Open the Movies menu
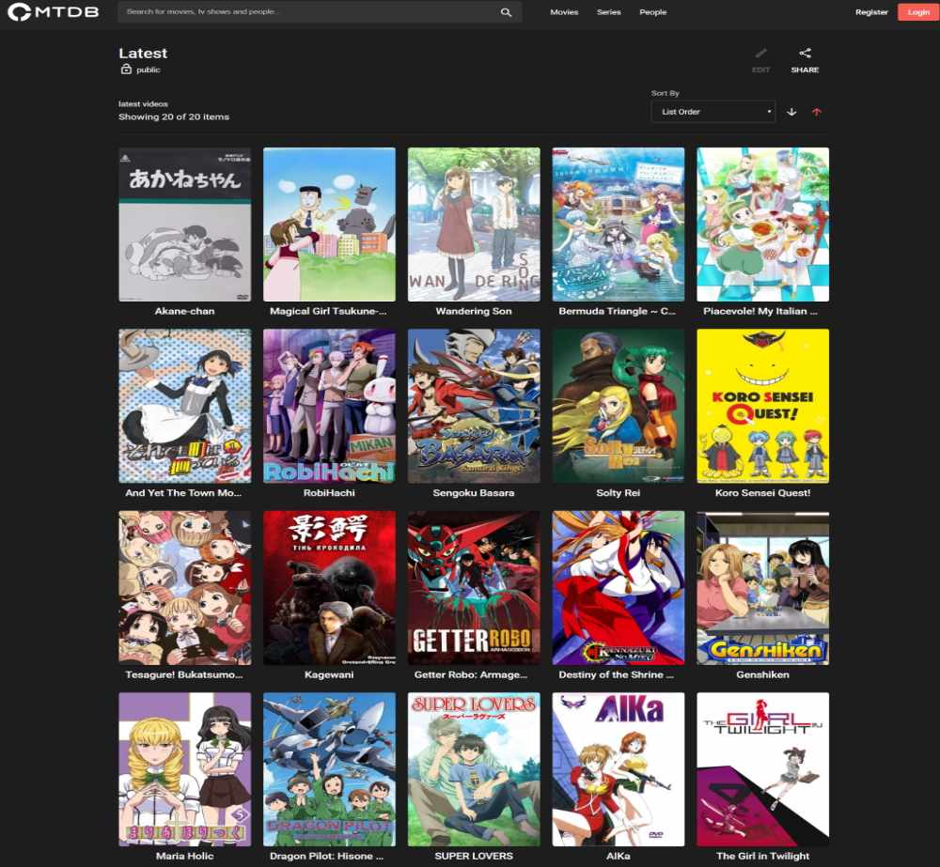This screenshot has height=867, width=940. (564, 12)
